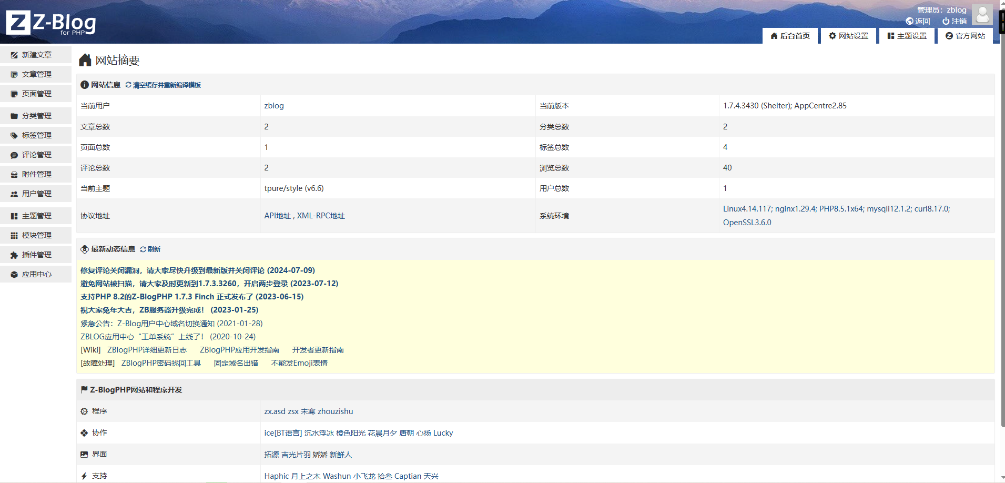Click 清空缓存并重新编译模板 link
This screenshot has width=1005, height=483.
166,85
